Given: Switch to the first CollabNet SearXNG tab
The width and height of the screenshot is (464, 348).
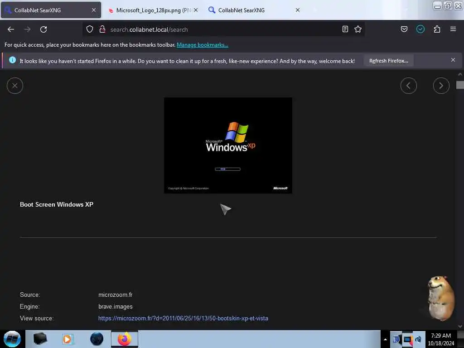Looking at the screenshot, I should [51, 10].
